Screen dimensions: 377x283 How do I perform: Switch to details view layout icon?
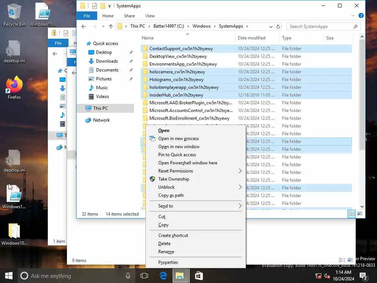coord(352,214)
